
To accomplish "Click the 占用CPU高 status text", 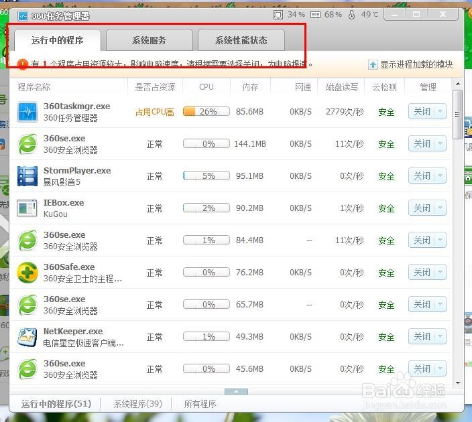I will coord(155,112).
